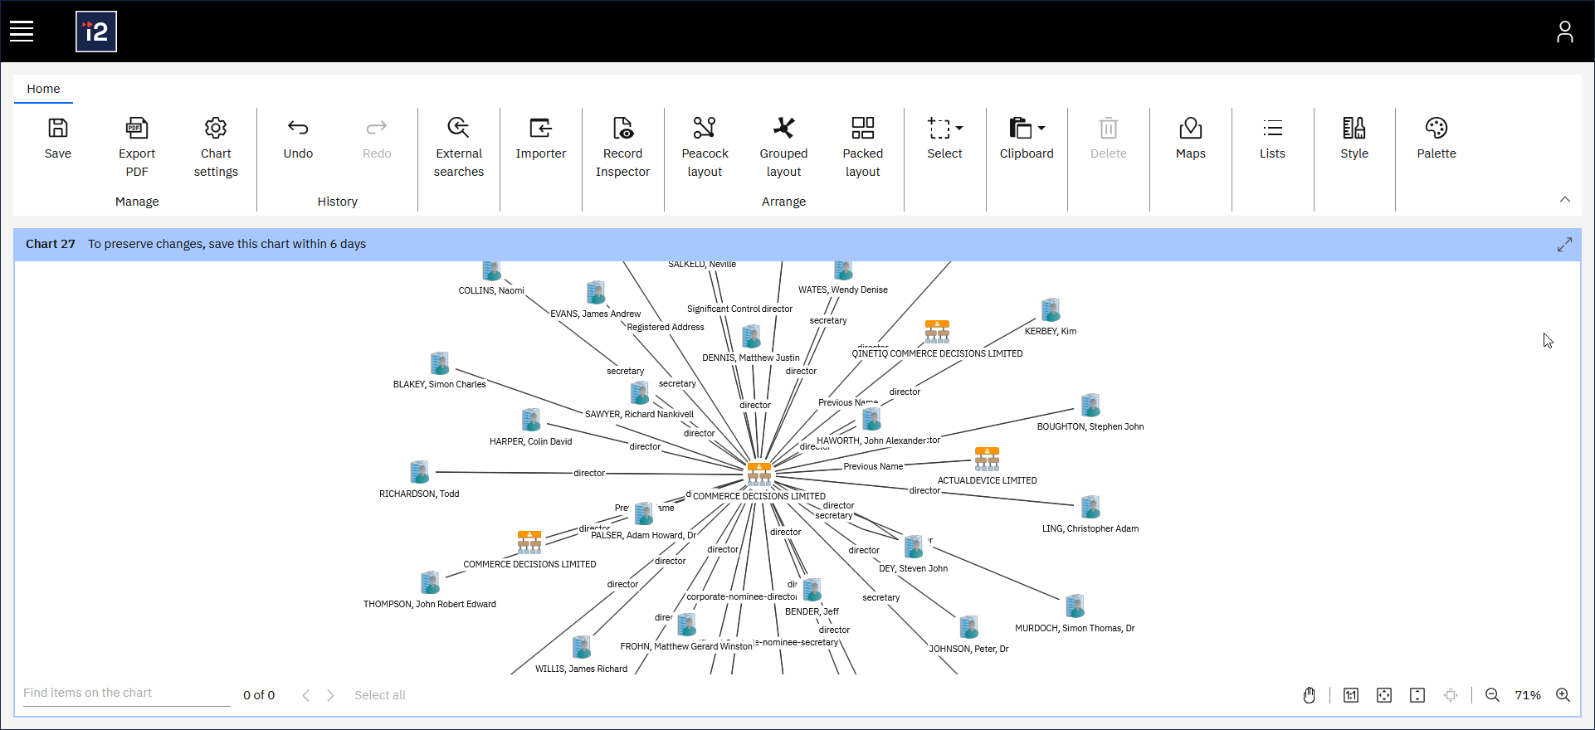
Task: Select the central COMMERCE DECISIONS LIMITED hub node
Action: coord(759,474)
